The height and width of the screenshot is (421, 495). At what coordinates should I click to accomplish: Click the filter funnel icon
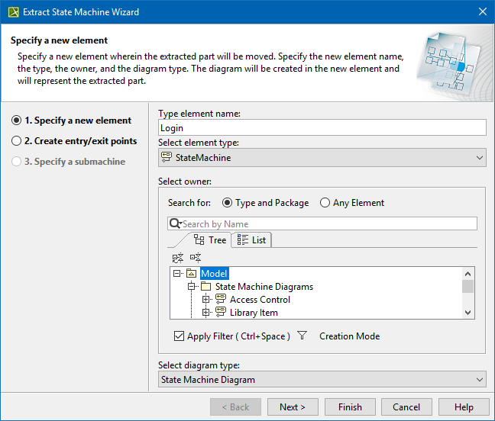302,336
